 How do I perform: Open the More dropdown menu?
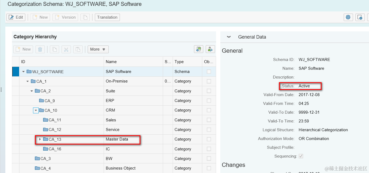(x=98, y=49)
